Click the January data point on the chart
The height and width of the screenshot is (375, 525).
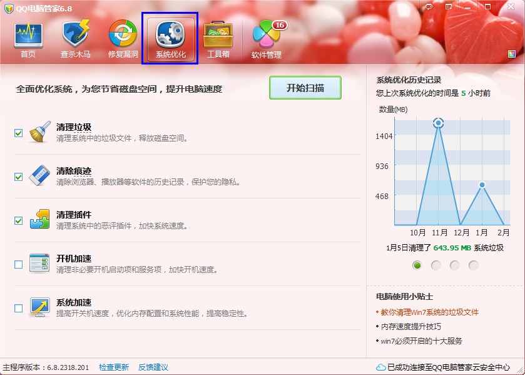(482, 184)
